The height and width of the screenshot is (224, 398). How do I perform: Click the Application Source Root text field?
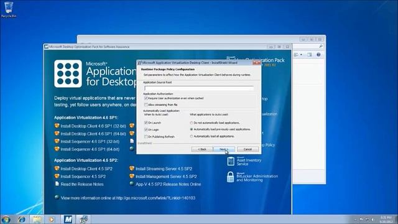pos(199,88)
